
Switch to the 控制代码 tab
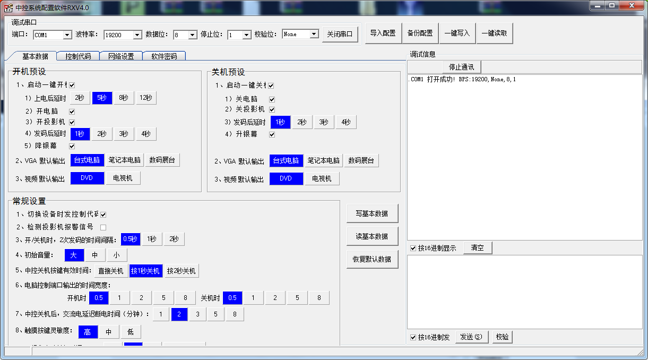78,56
